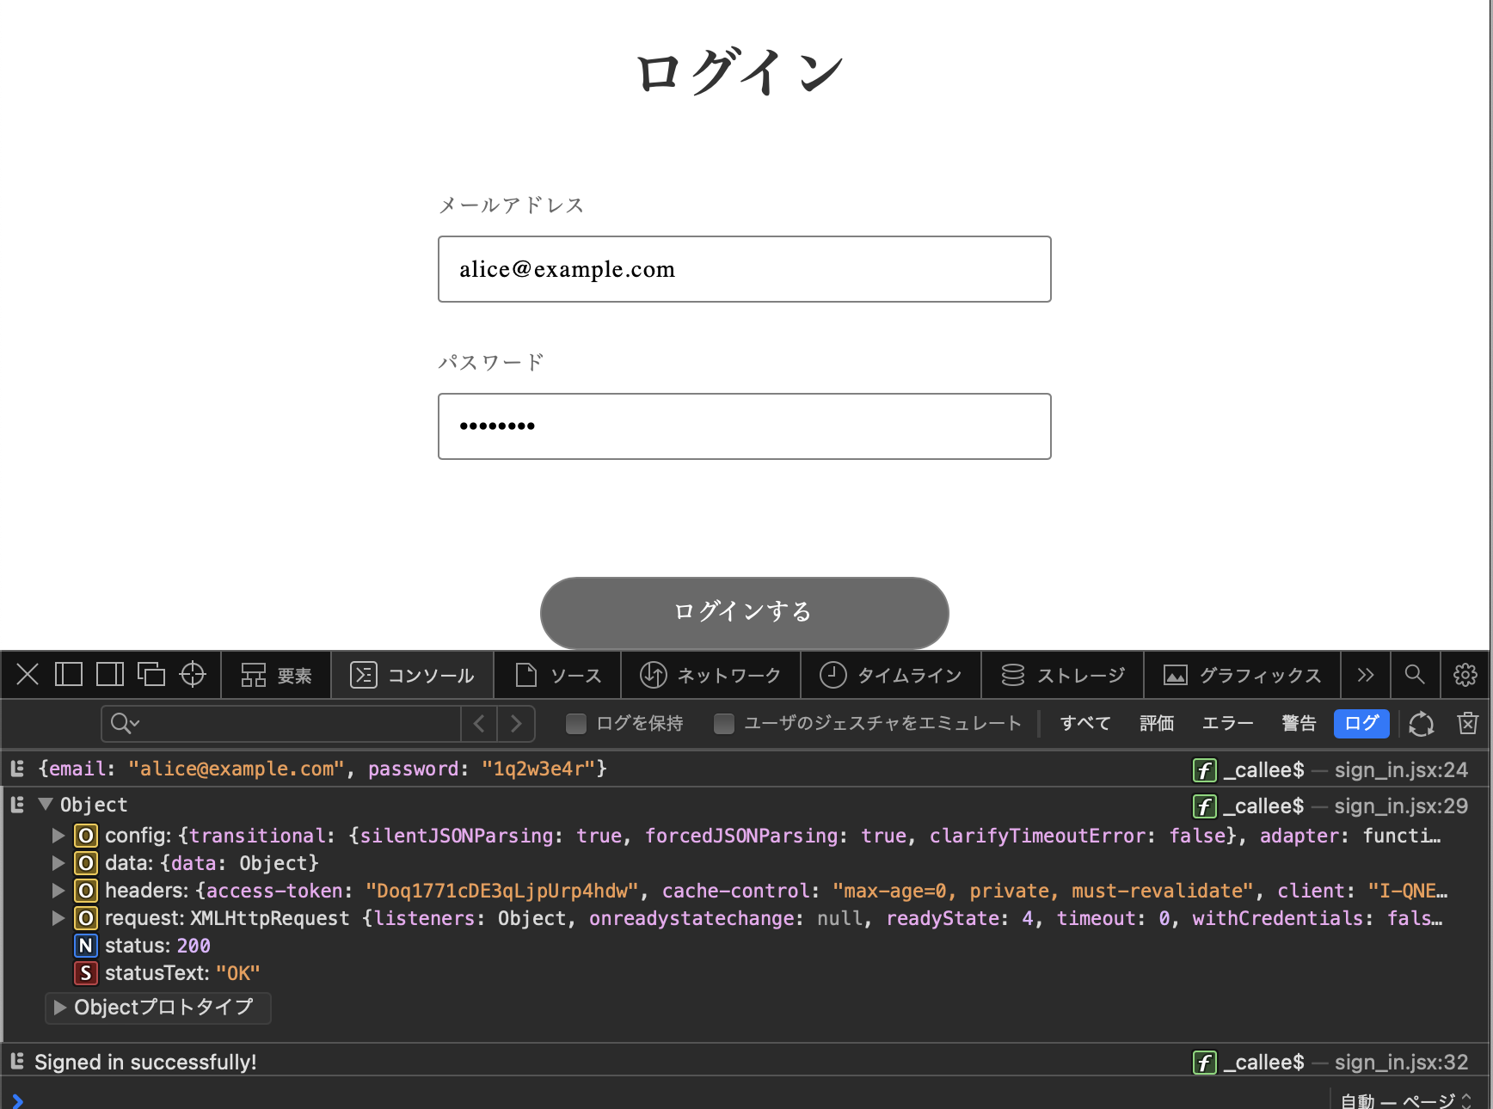Switch to ネットワーク tab
This screenshot has height=1109, width=1493.
point(710,675)
